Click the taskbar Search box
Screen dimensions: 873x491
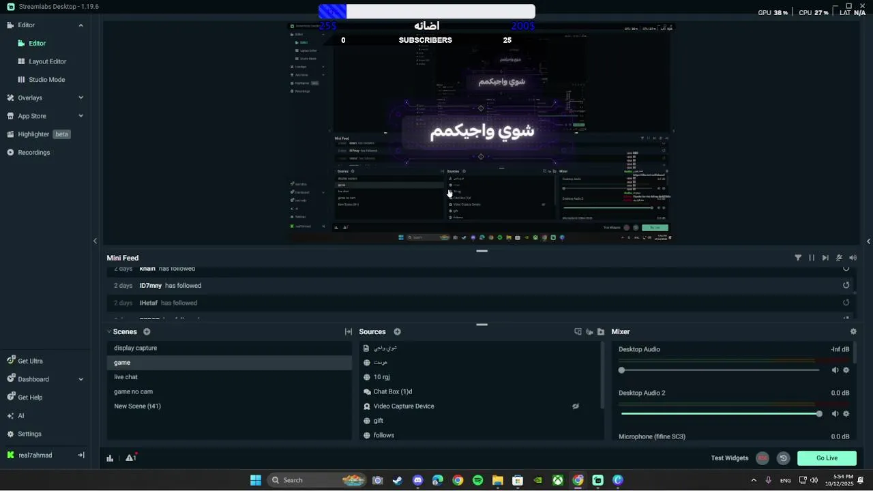click(316, 480)
